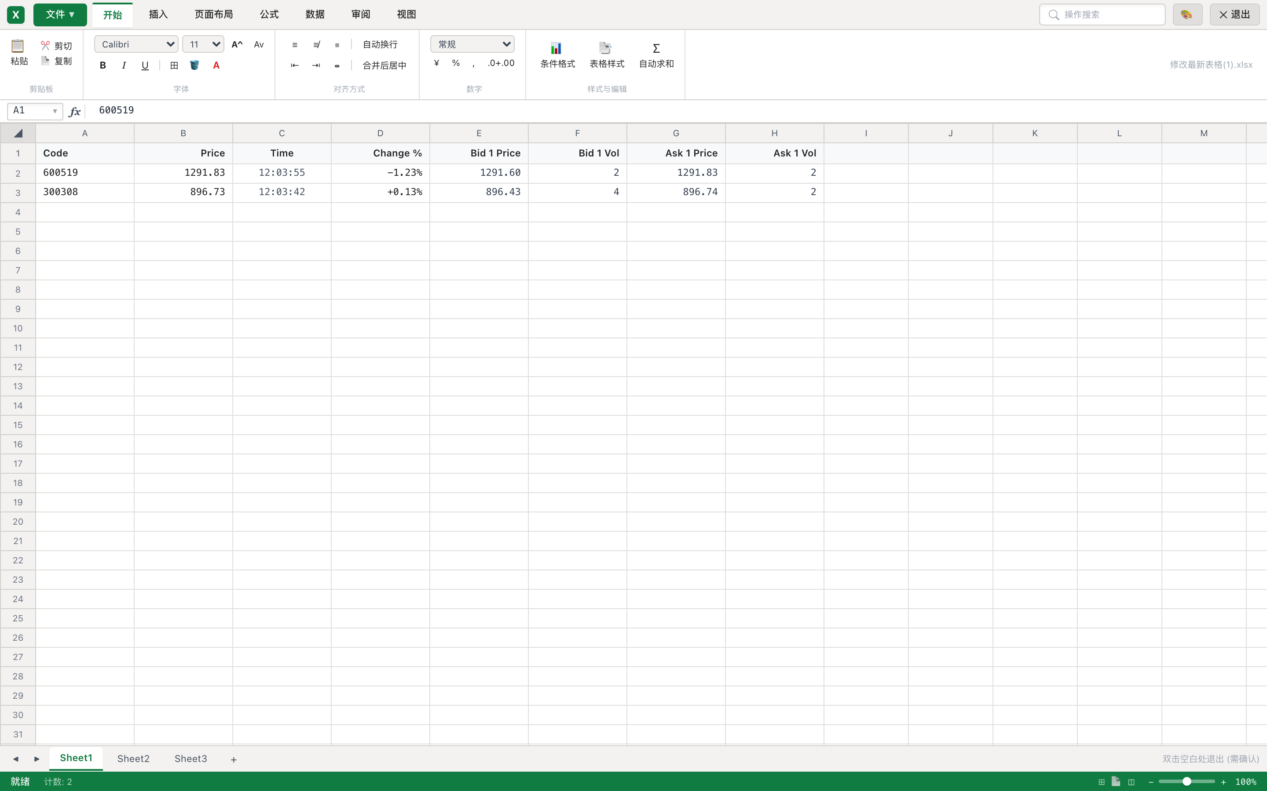This screenshot has width=1267, height=791.
Task: Select the Ask 1 Vol header cell
Action: pos(774,153)
